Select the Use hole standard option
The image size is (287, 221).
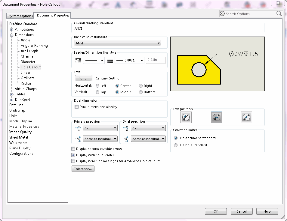175,145
